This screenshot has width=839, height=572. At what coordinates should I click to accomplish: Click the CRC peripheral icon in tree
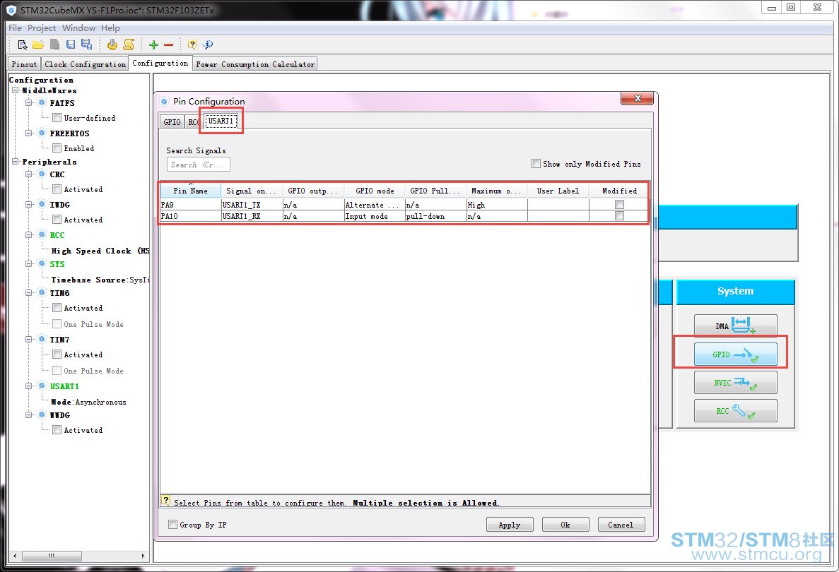point(42,174)
